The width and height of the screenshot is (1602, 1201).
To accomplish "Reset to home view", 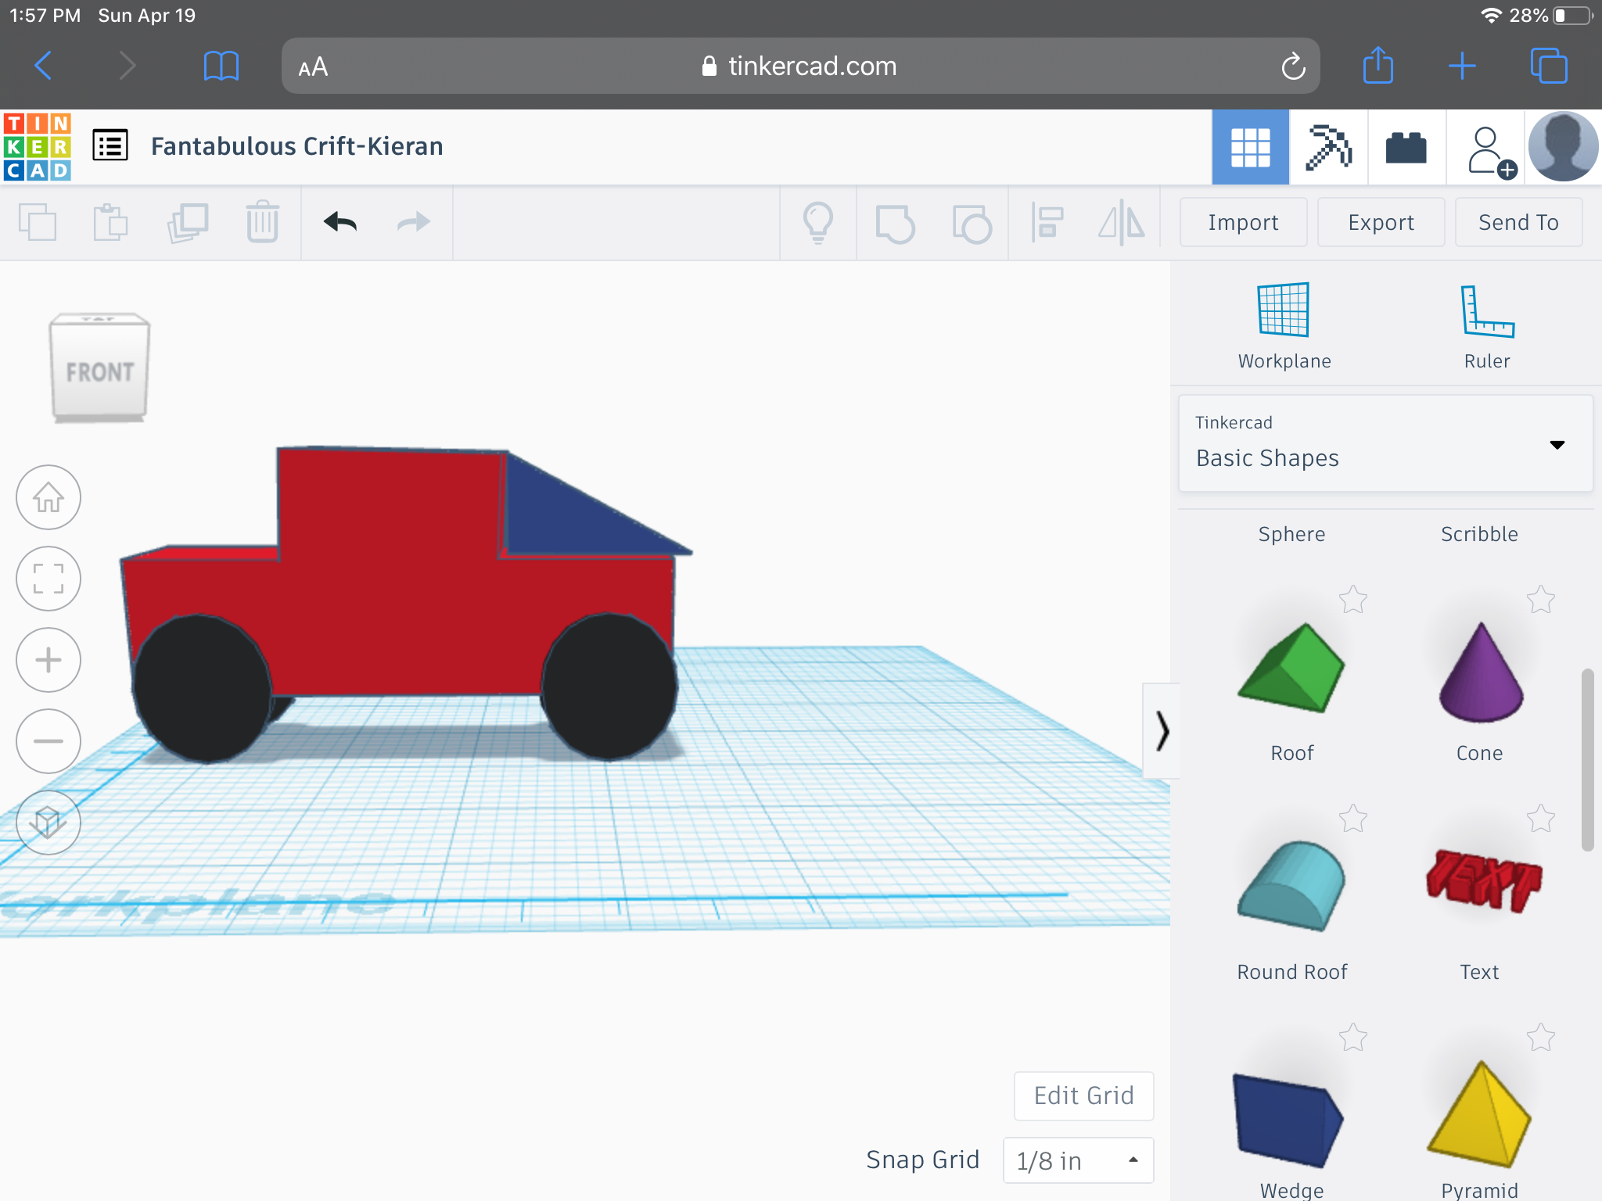I will (x=48, y=497).
